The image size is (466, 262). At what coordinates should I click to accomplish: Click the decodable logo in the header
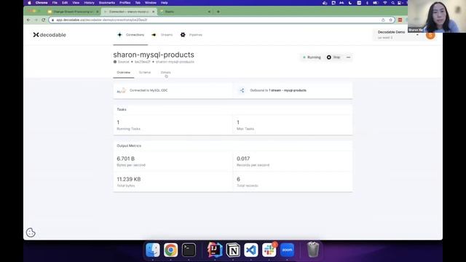[x=50, y=35]
